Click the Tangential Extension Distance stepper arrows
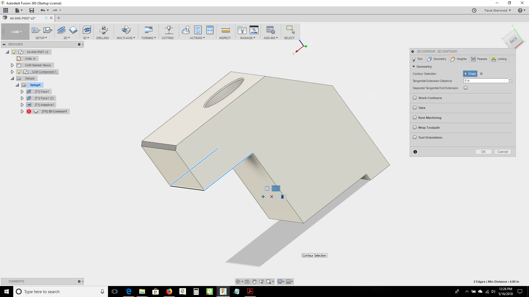This screenshot has width=529, height=297. click(510, 81)
